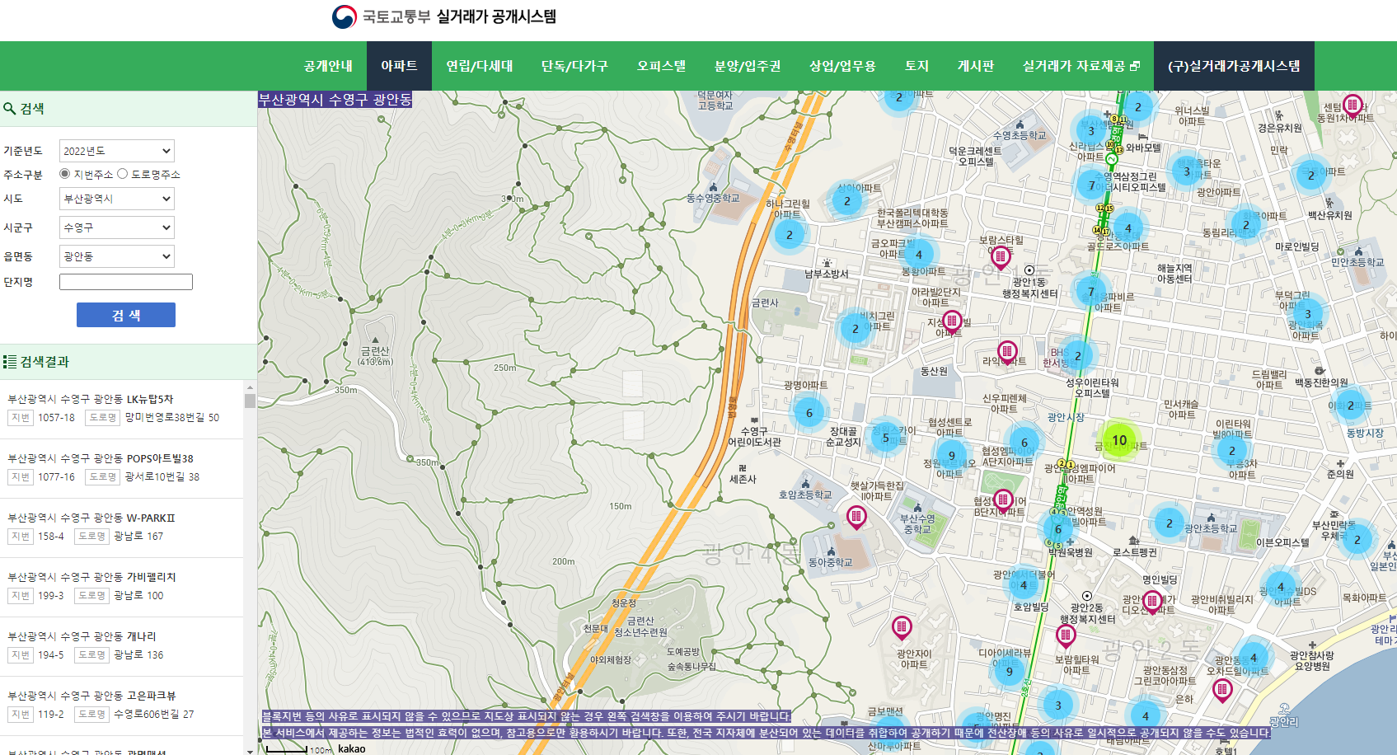Open the 개나리 search result

[122, 646]
